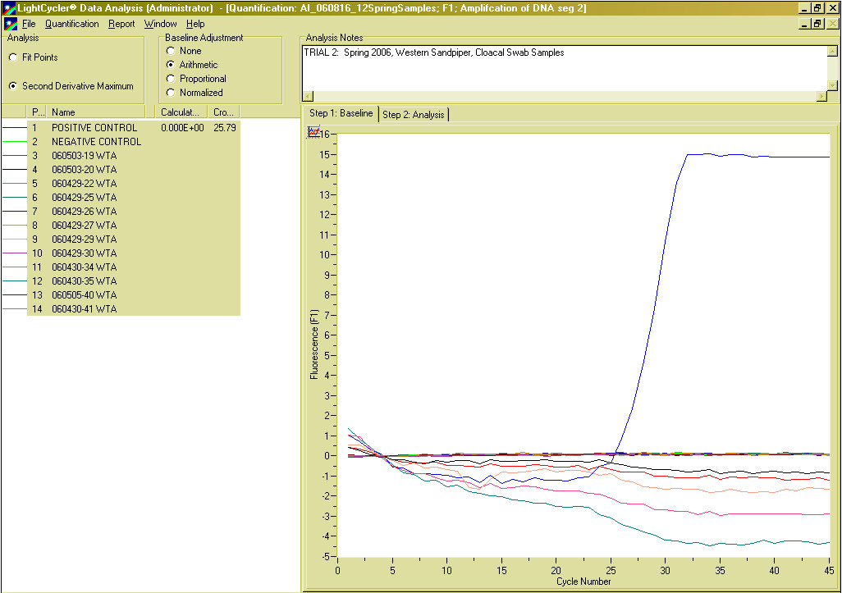This screenshot has width=842, height=593.
Task: Click the right scroll arrow under Analysis Notes
Action: point(821,96)
